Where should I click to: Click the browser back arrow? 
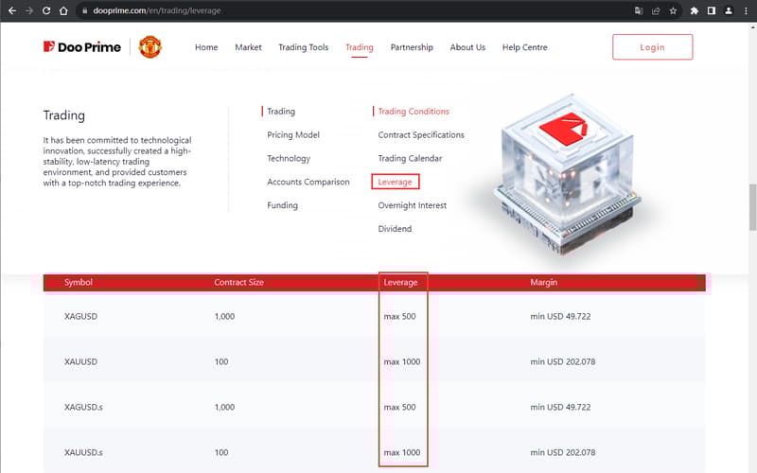(x=11, y=11)
